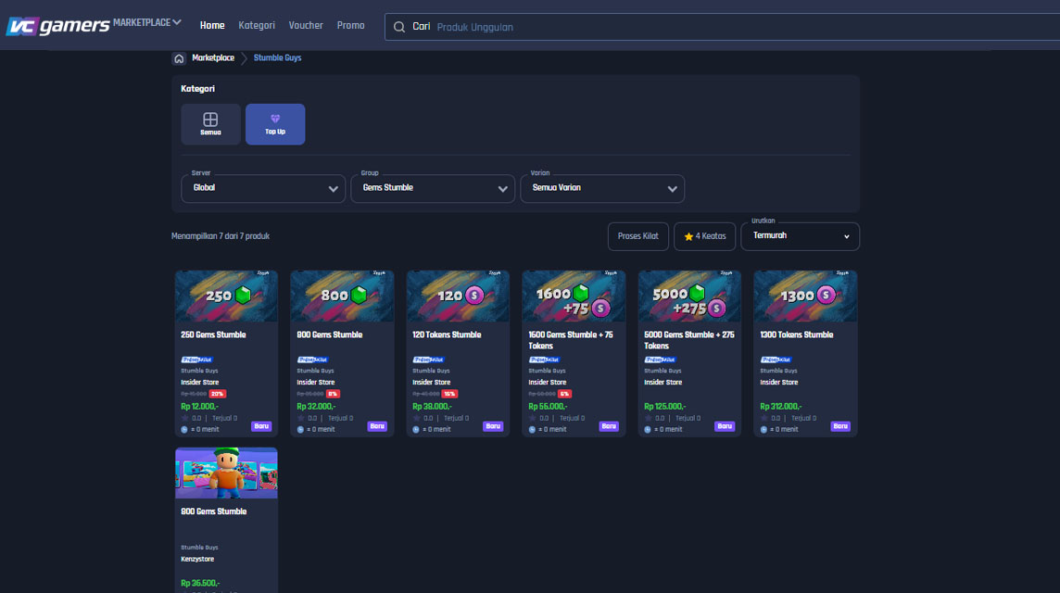Click the Rp 56.000 price
Image resolution: width=1060 pixels, height=593 pixels.
(548, 407)
